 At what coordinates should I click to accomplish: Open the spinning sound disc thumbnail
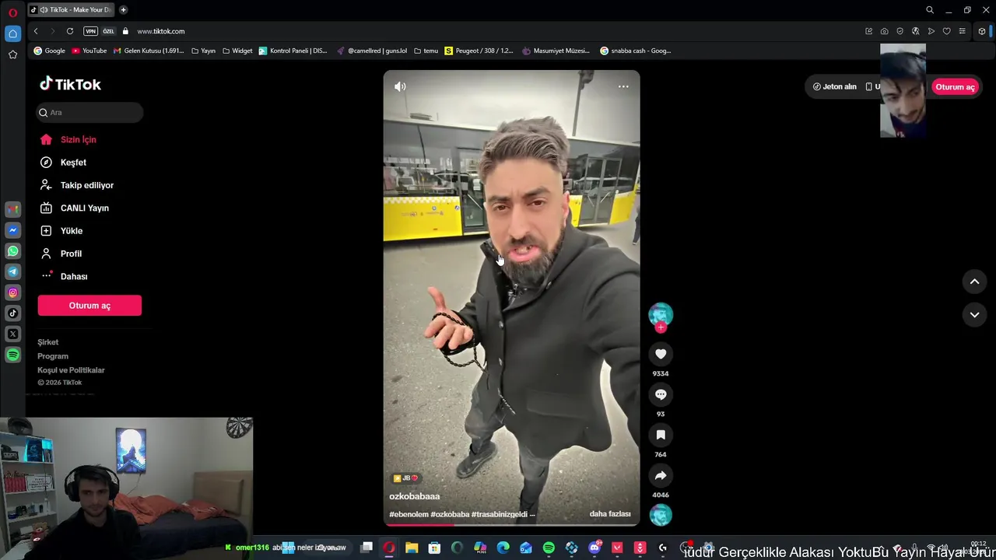click(661, 515)
